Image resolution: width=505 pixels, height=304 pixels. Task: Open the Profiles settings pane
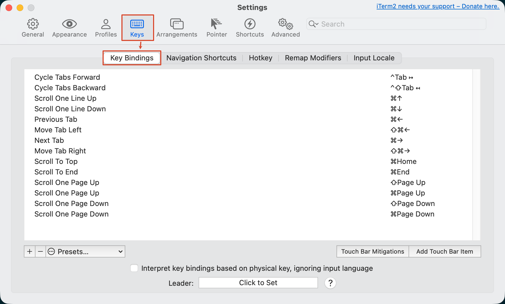pyautogui.click(x=106, y=28)
